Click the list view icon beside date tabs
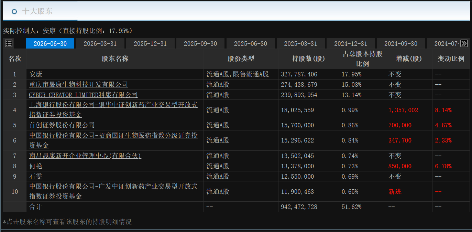This screenshot has width=472, height=232. click(x=9, y=43)
